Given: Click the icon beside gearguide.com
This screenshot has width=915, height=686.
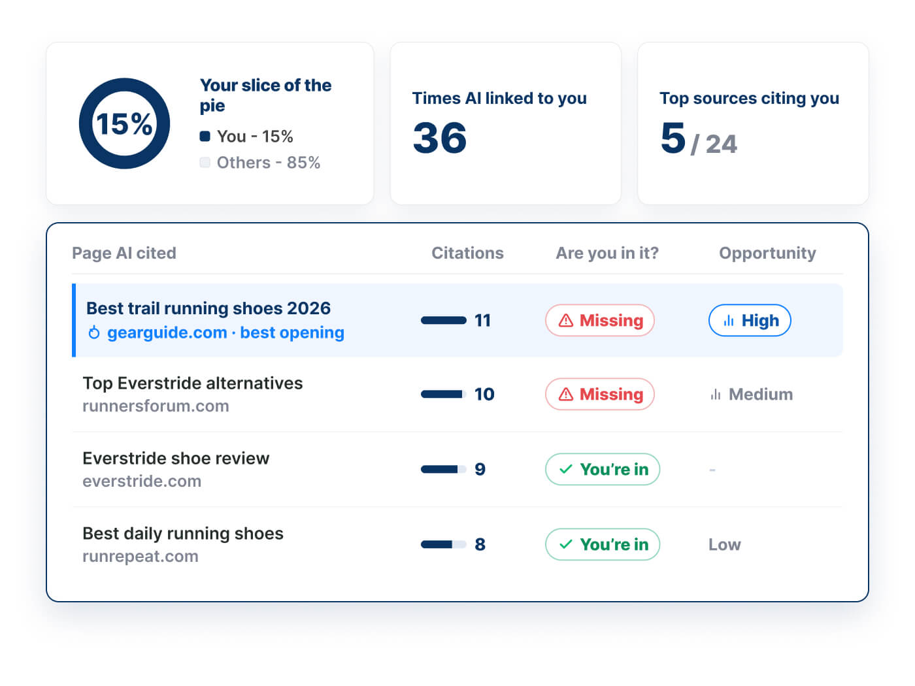Looking at the screenshot, I should click(94, 333).
